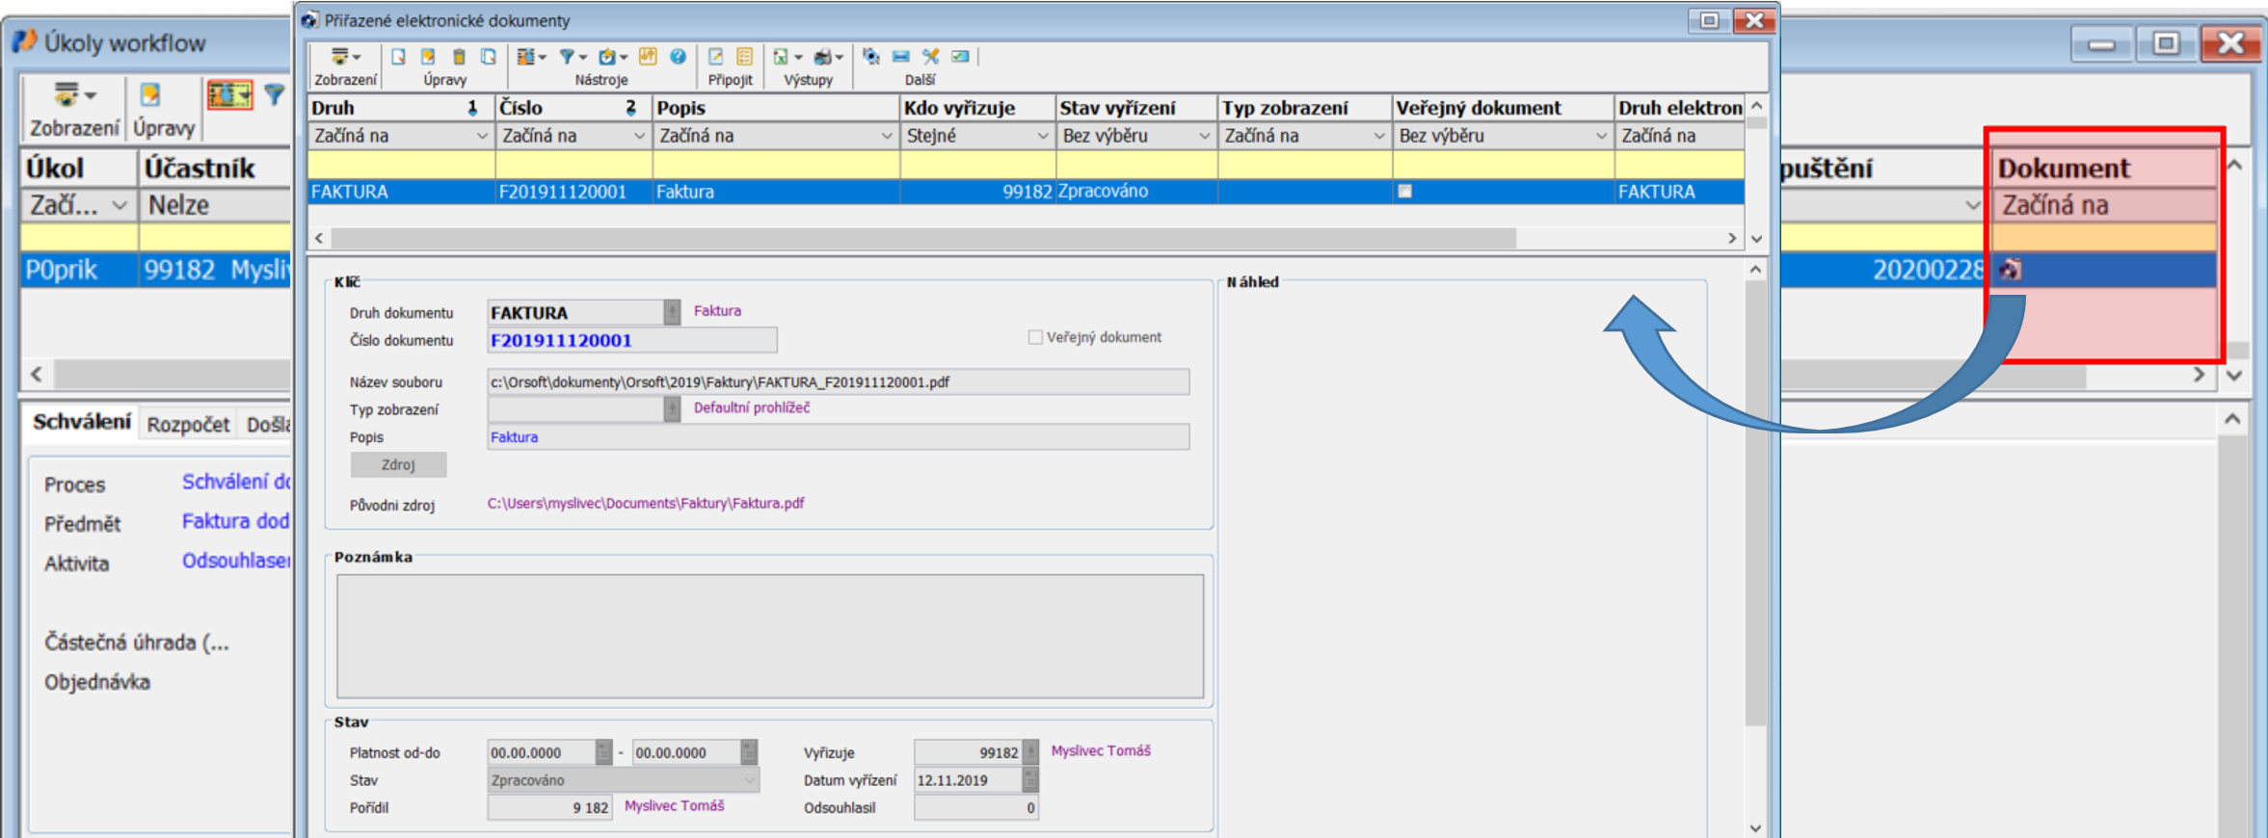The width and height of the screenshot is (2268, 838).
Task: Click the wrench and screwdriver tools icon
Action: click(x=930, y=57)
